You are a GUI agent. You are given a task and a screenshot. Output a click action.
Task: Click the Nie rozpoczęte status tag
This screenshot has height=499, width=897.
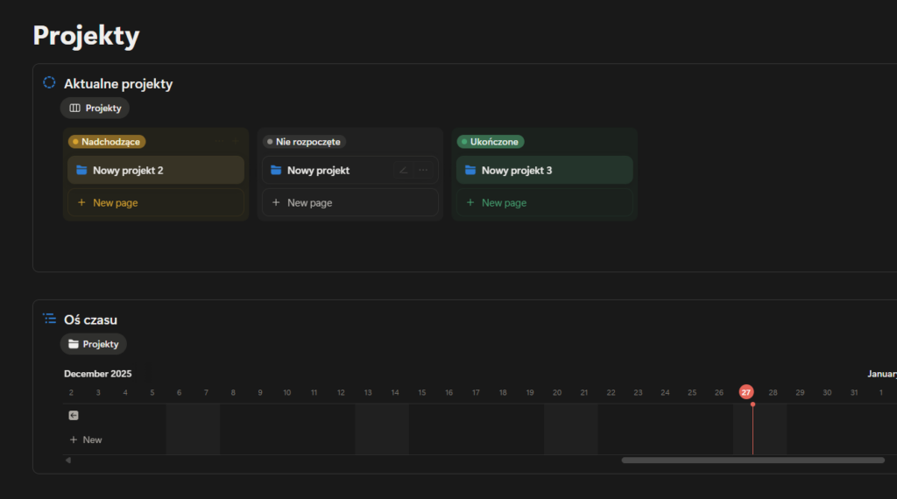coord(304,142)
